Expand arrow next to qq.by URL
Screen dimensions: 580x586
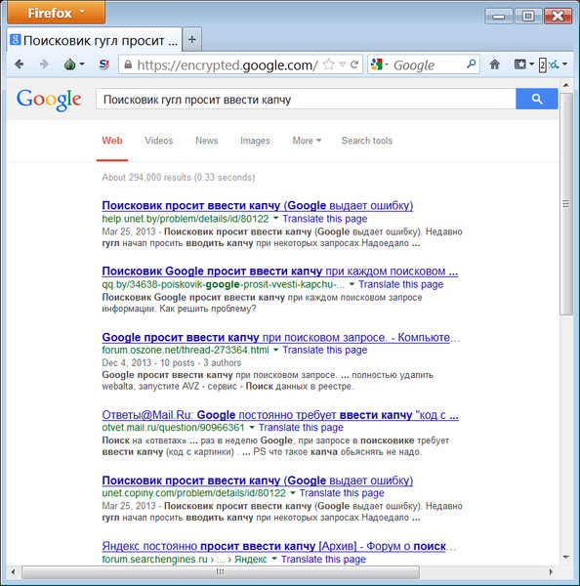[352, 284]
